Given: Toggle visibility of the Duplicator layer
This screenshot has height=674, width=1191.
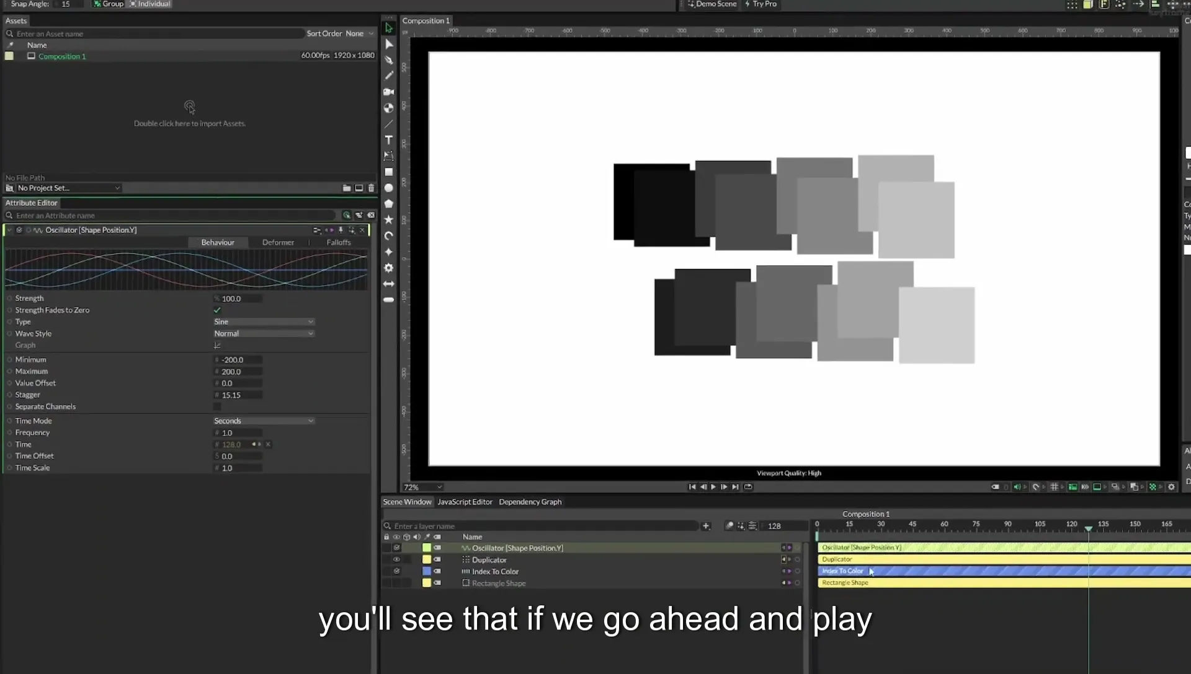Looking at the screenshot, I should click(x=396, y=560).
